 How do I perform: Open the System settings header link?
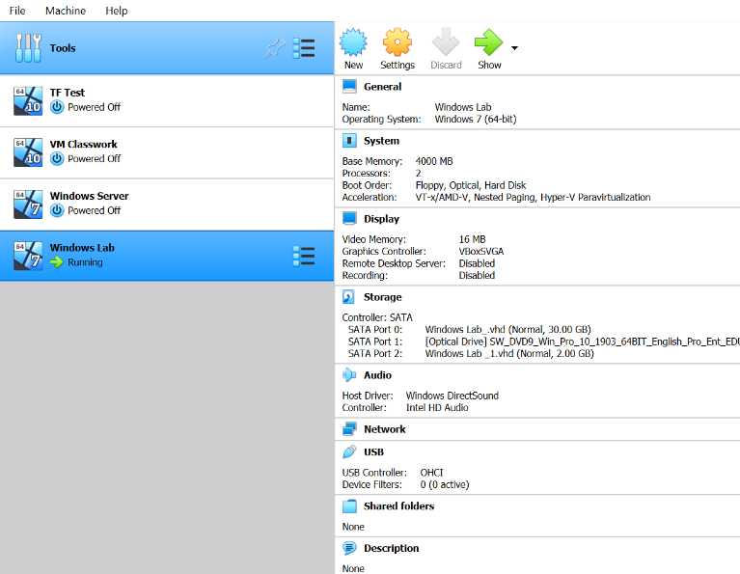(381, 141)
